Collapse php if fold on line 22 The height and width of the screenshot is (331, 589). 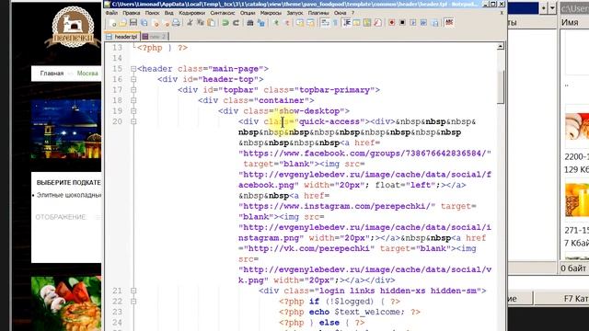pos(133,302)
